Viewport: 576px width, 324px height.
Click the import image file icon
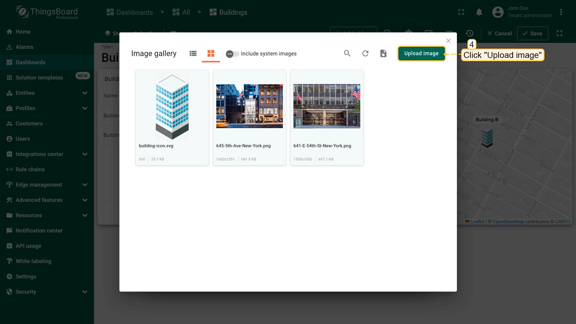coord(383,53)
